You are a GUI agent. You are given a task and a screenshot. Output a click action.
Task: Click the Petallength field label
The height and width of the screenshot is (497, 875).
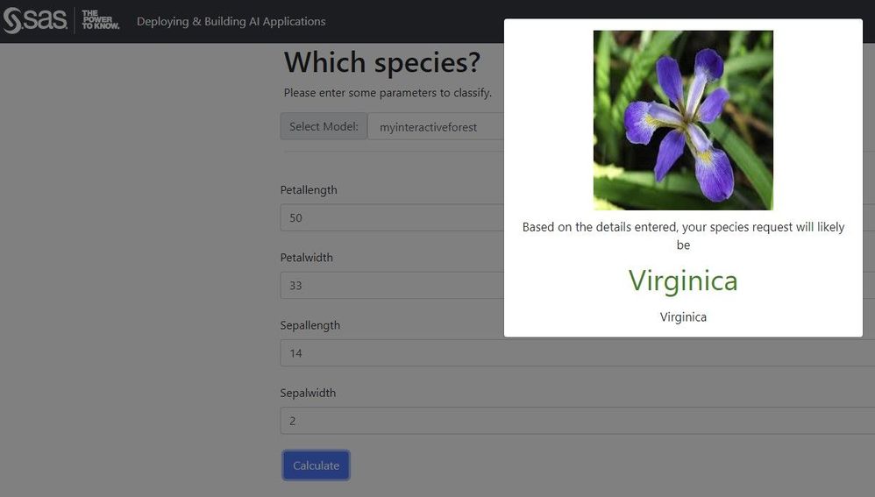(309, 190)
